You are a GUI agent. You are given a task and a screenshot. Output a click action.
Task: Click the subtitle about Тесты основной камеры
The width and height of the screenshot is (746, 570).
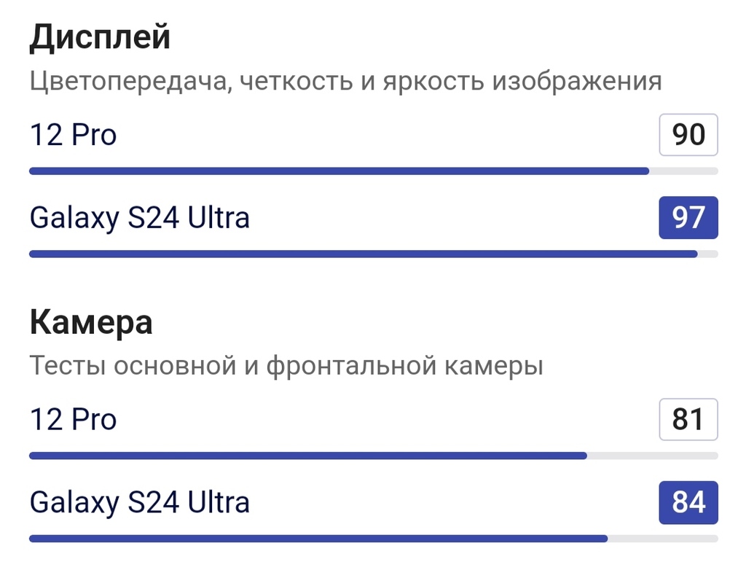pyautogui.click(x=286, y=365)
